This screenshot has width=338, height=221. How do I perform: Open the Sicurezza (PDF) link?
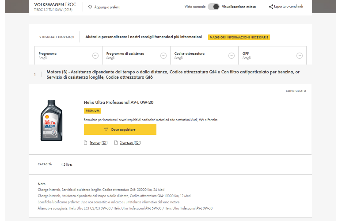tap(130, 142)
